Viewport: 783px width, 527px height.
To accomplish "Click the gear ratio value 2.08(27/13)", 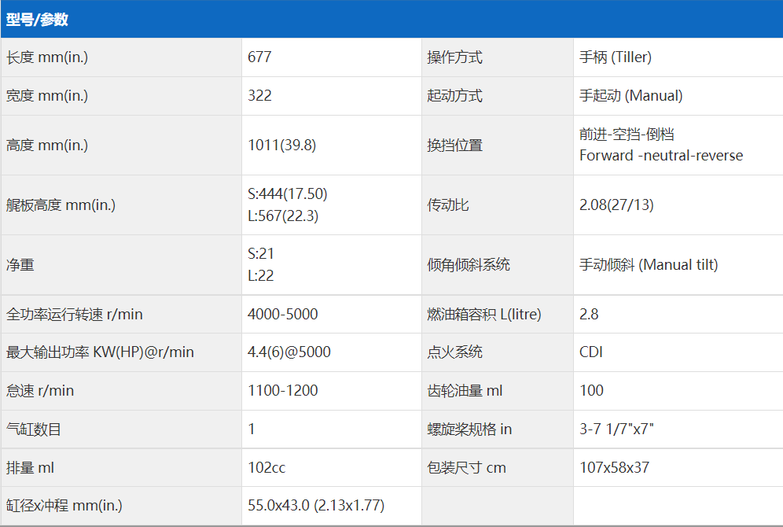I will (x=616, y=205).
